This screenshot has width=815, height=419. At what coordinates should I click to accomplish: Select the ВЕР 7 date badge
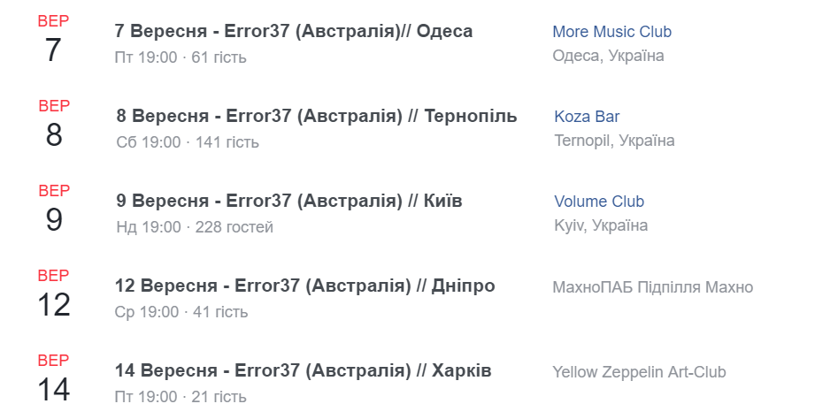53,41
